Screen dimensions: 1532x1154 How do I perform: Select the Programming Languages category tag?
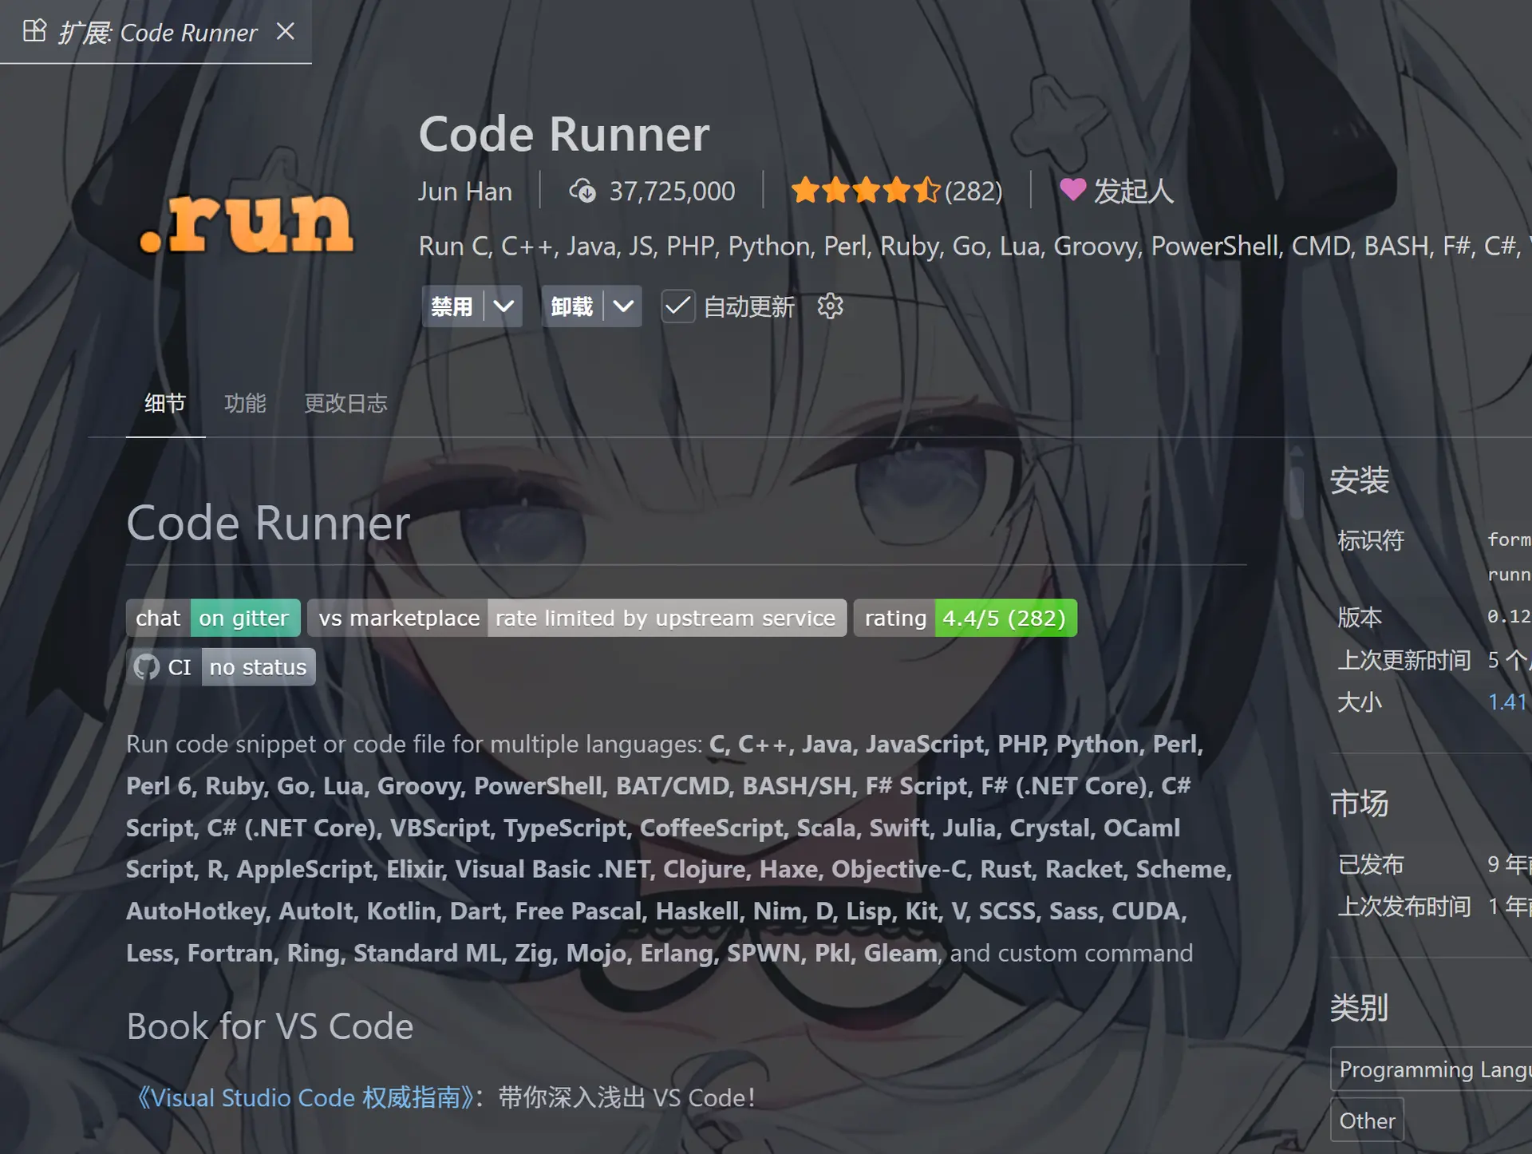1431,1069
